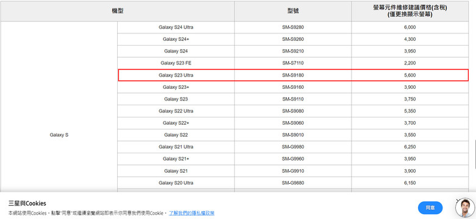Image resolution: width=476 pixels, height=219 pixels.
Task: Click the 三星與Cookies banner heading
Action: [x=27, y=203]
